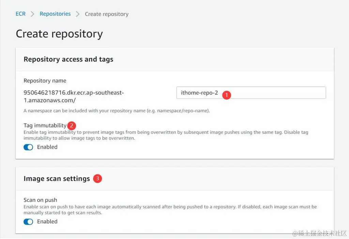Click the red number 3 annotation marker
Image resolution: width=349 pixels, height=239 pixels.
pyautogui.click(x=97, y=178)
